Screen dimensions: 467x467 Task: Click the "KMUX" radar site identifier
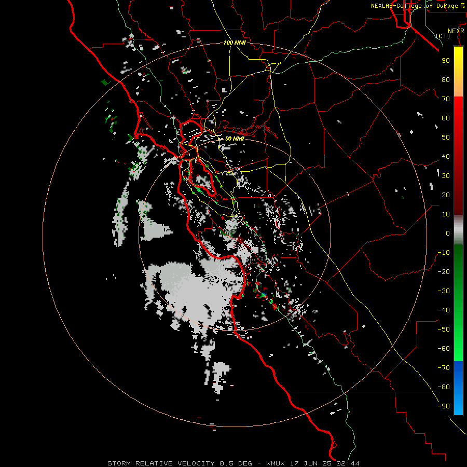tap(275, 463)
